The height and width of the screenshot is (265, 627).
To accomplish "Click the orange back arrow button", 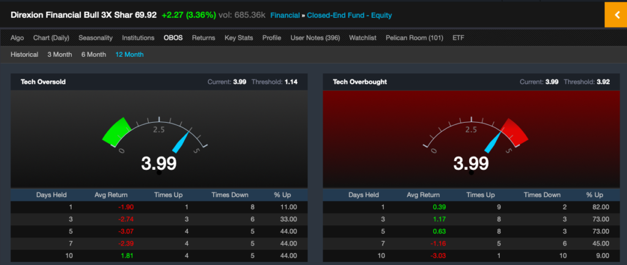I will [x=616, y=15].
